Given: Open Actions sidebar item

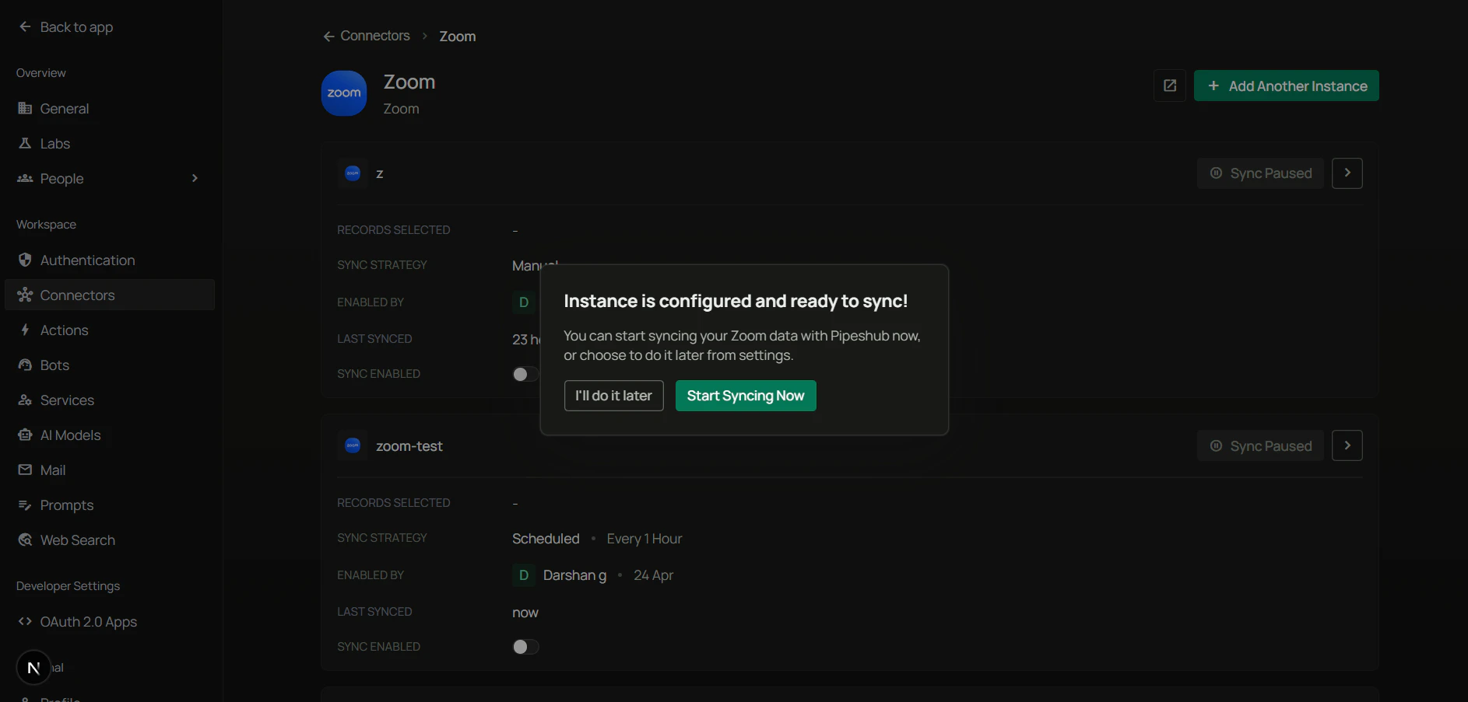Looking at the screenshot, I should click(110, 330).
